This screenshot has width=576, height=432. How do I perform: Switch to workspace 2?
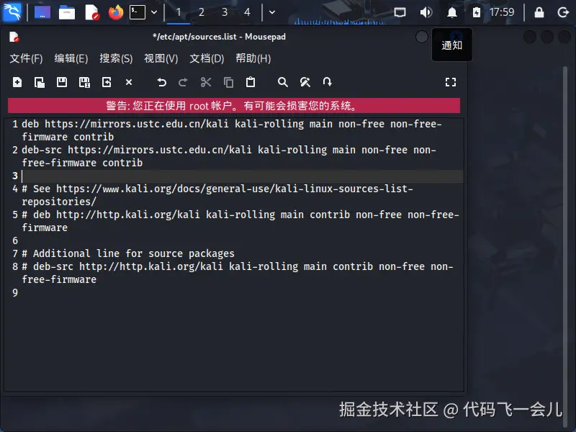[x=202, y=12]
